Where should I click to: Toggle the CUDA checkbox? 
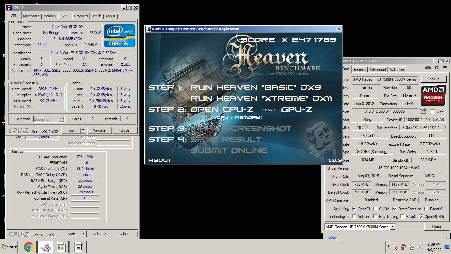tap(375, 209)
